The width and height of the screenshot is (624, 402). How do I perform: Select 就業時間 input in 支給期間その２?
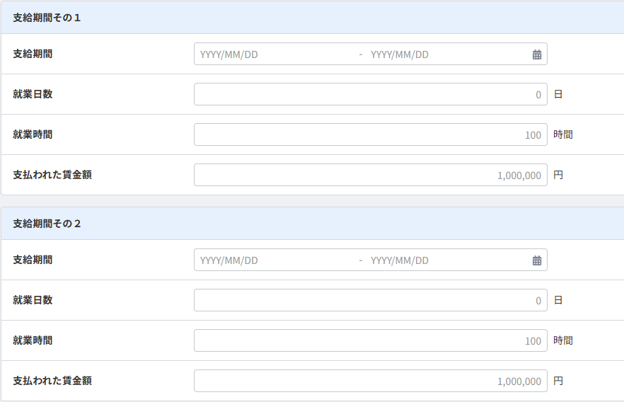coord(371,340)
